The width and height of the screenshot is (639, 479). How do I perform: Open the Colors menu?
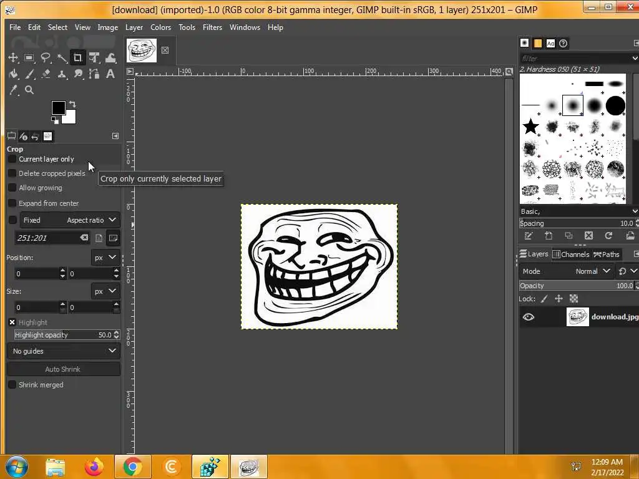click(x=160, y=27)
